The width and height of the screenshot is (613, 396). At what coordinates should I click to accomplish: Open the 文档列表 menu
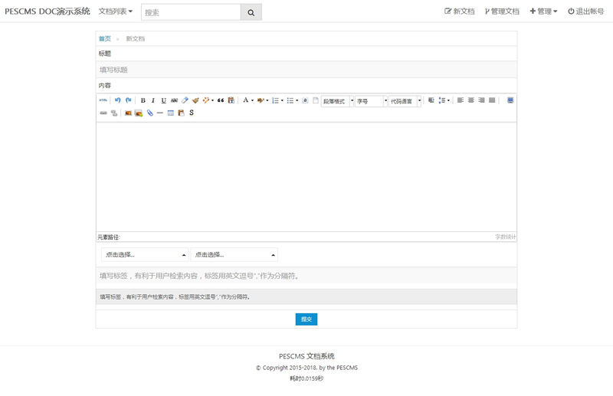(116, 11)
